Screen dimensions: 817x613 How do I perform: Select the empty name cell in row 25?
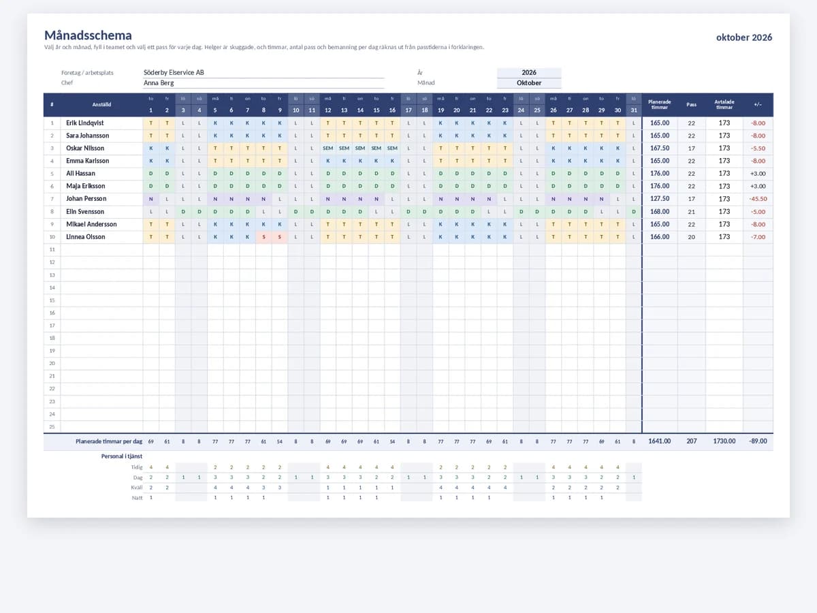101,426
